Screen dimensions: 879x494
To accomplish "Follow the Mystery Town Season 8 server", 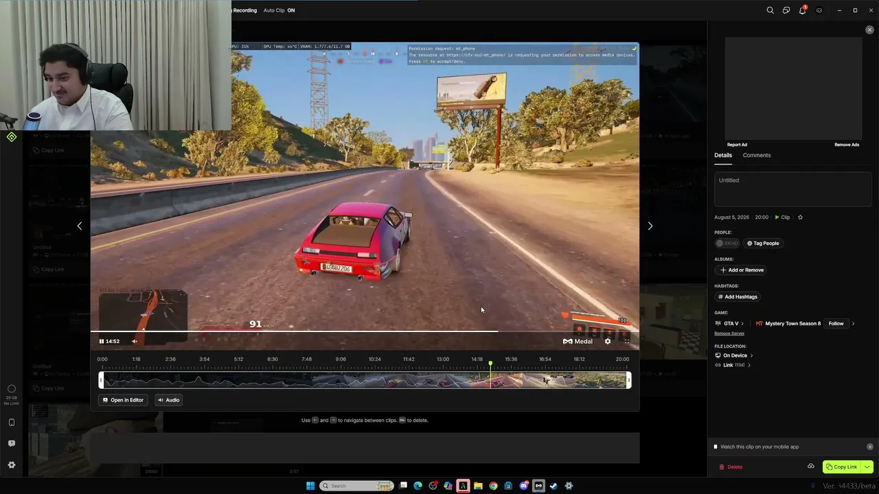I will click(836, 324).
